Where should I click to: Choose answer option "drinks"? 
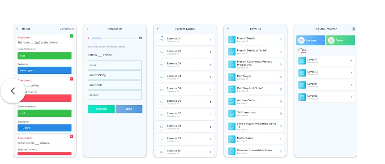click(x=115, y=95)
